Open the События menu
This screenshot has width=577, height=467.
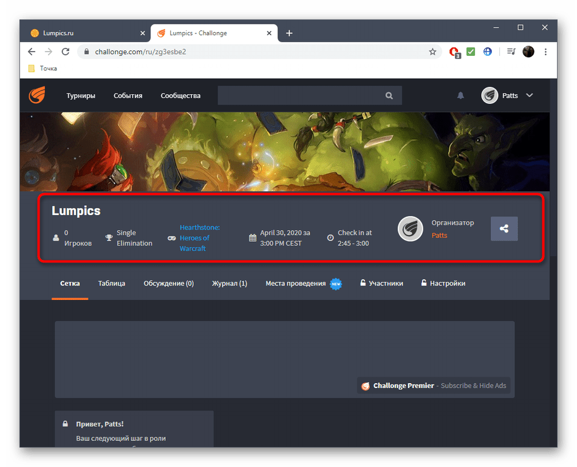[x=128, y=96]
